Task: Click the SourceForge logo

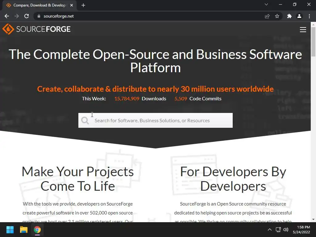Action: pos(36,29)
